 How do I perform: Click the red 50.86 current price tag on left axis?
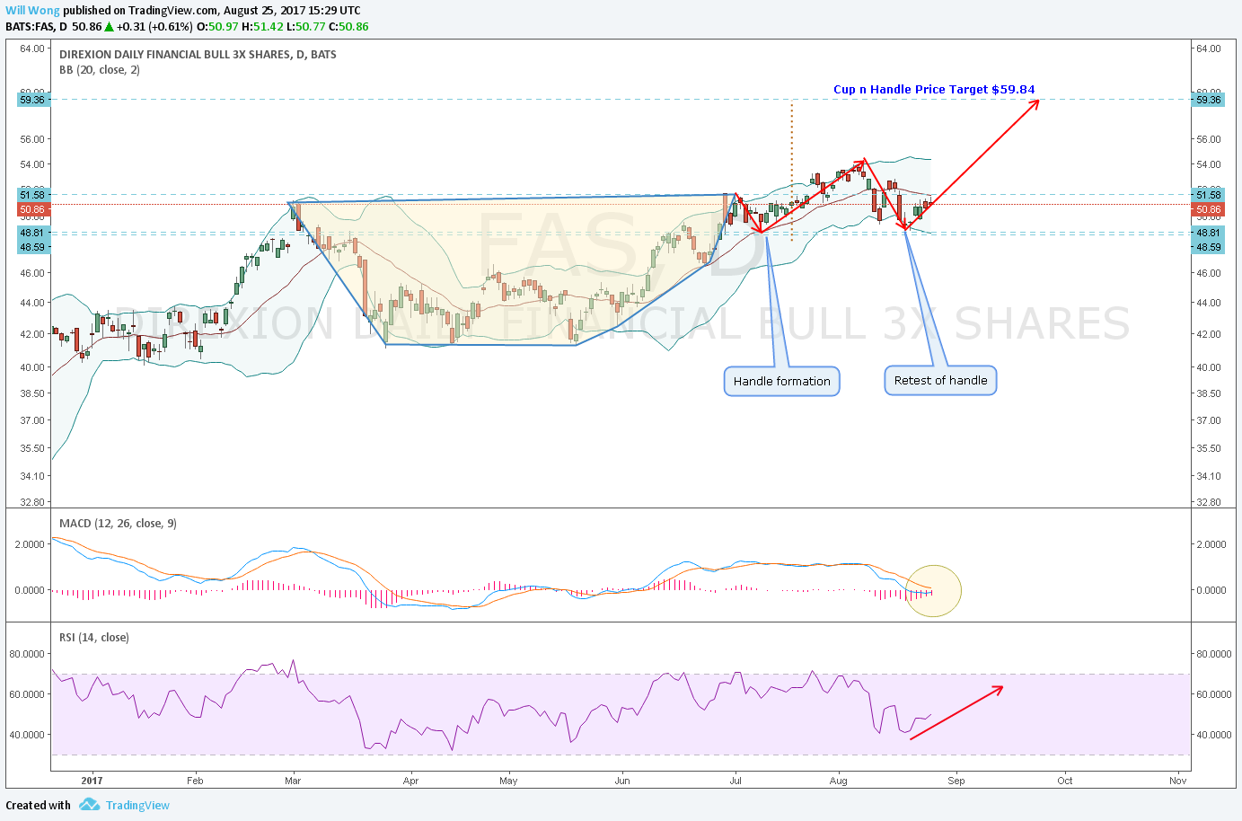point(32,209)
